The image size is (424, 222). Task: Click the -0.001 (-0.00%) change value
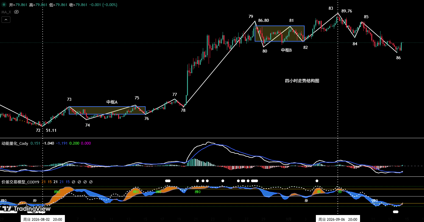click(104, 5)
